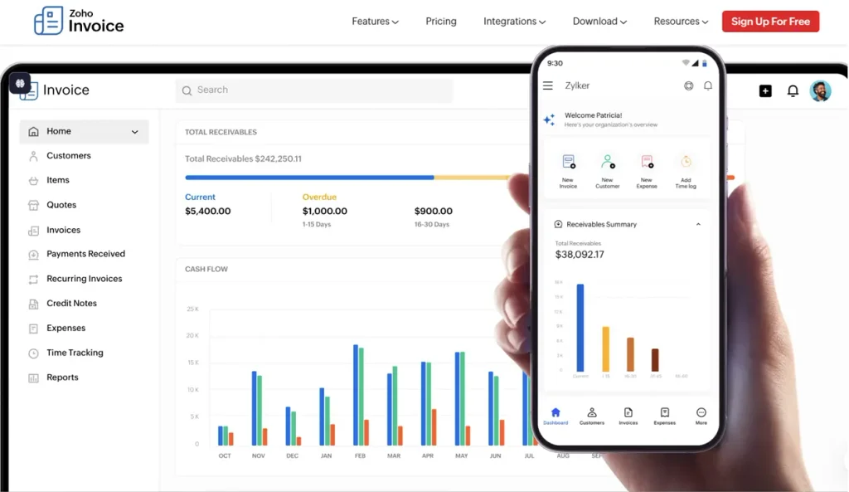Open Items in the sidebar
The image size is (849, 492).
click(x=58, y=180)
